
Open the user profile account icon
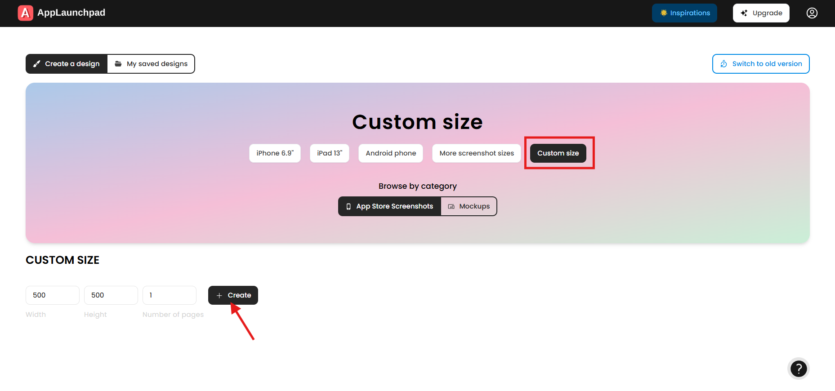(x=812, y=13)
